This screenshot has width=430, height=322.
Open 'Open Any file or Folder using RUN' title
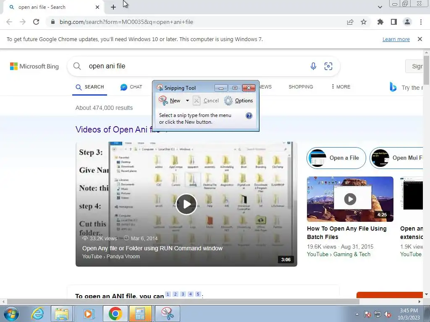[x=152, y=248]
